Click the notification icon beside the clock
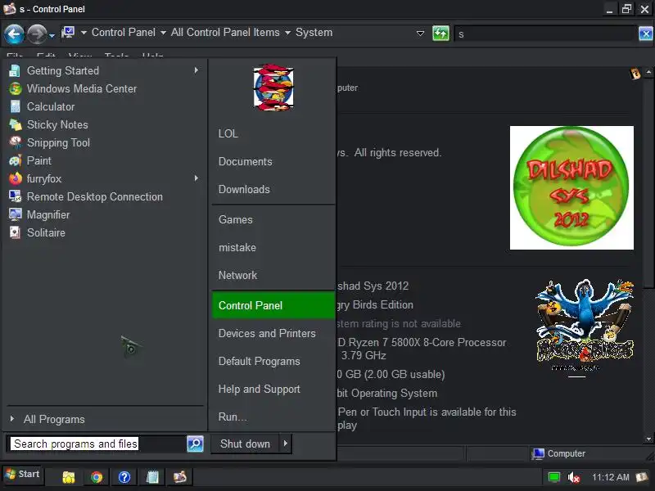 (x=641, y=477)
